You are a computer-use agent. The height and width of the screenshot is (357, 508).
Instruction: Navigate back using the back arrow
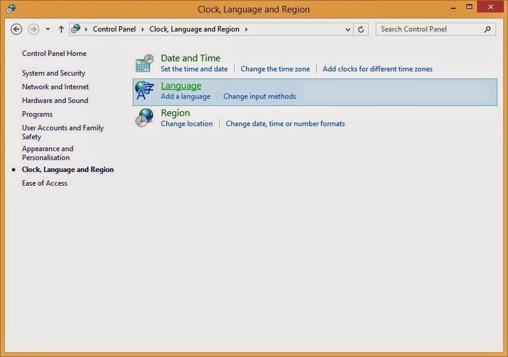pos(16,29)
